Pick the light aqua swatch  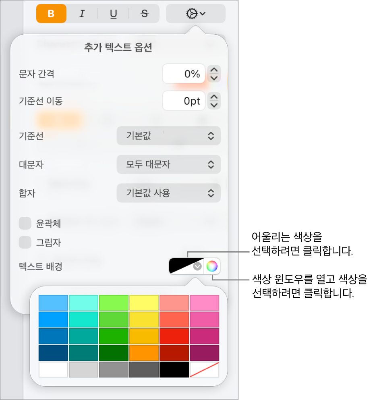83,303
